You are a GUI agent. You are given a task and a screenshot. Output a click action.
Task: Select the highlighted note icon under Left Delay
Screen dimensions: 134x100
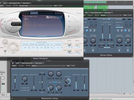[x=87, y=30]
